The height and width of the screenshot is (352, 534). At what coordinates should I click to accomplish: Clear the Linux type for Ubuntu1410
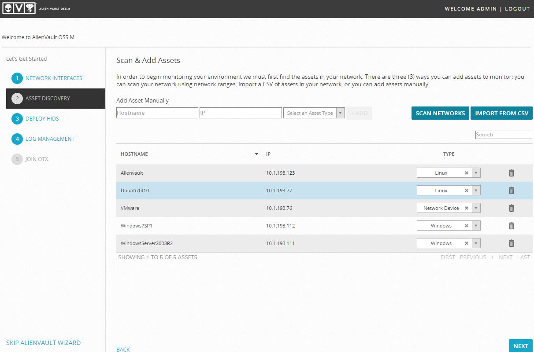[467, 191]
